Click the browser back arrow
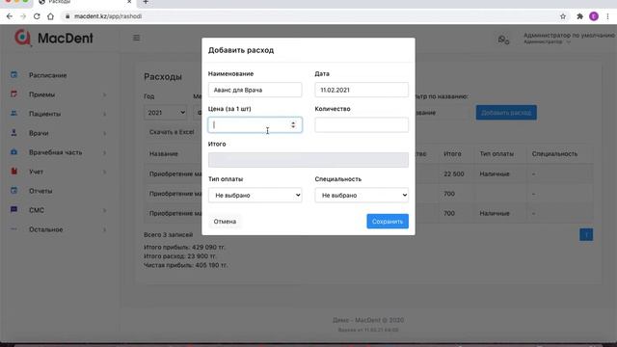Screen dimensions: 617x347 (10, 16)
